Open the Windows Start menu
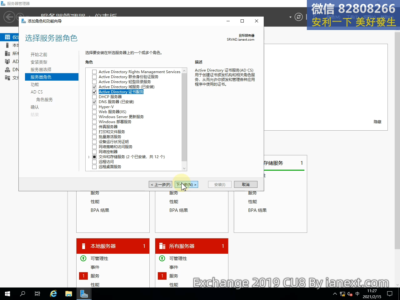 (7, 294)
